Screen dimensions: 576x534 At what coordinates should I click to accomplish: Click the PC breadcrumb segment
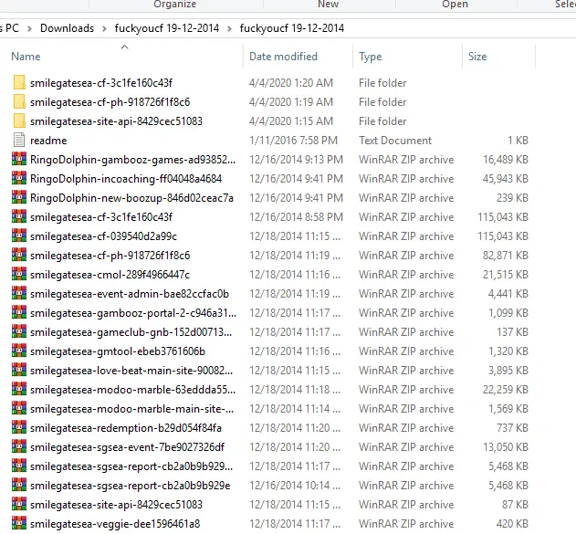click(9, 28)
